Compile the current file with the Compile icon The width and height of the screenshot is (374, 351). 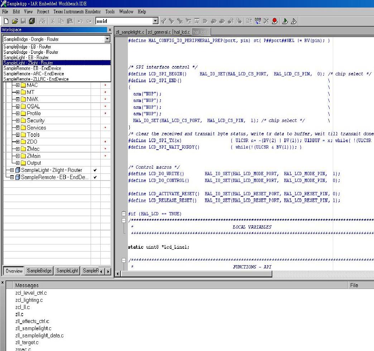249,21
